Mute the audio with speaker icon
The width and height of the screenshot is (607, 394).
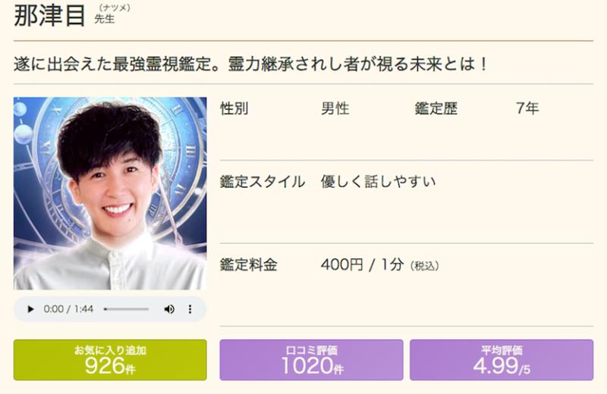(169, 309)
